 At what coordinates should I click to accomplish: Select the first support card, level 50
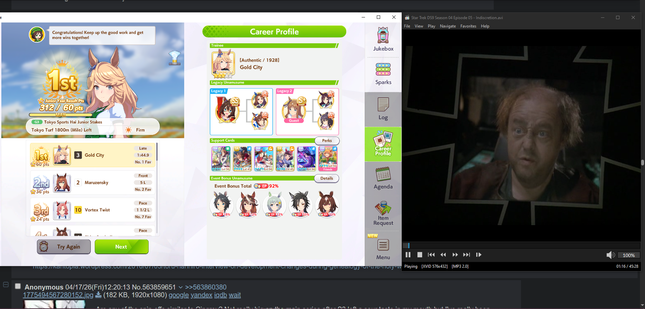tap(221, 159)
